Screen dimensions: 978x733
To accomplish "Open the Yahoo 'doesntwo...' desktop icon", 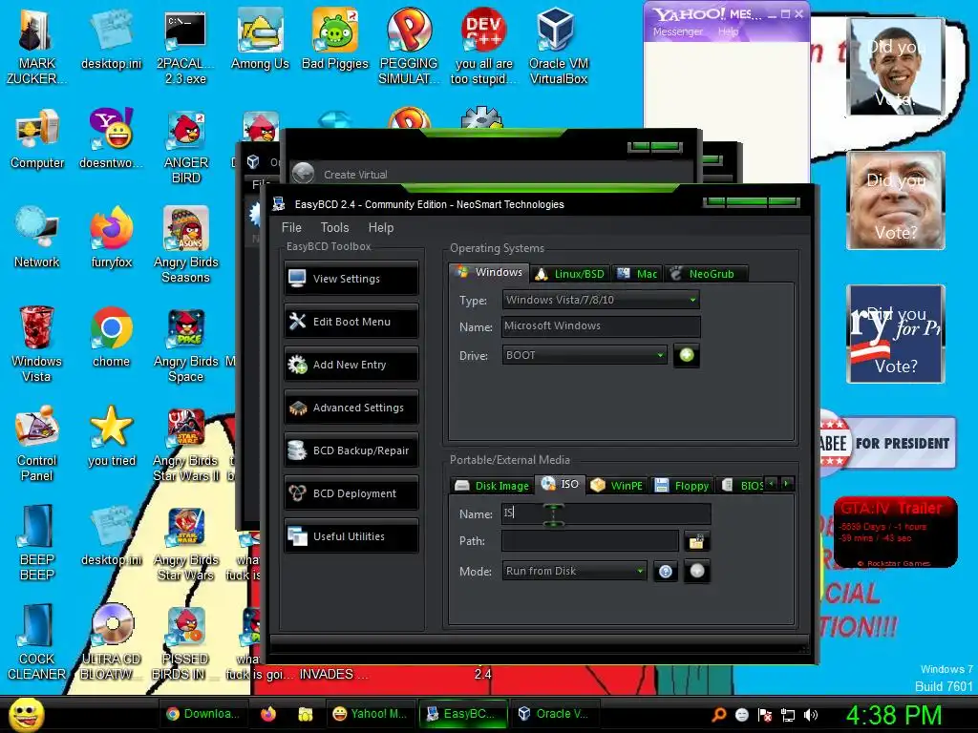I will coord(111,138).
